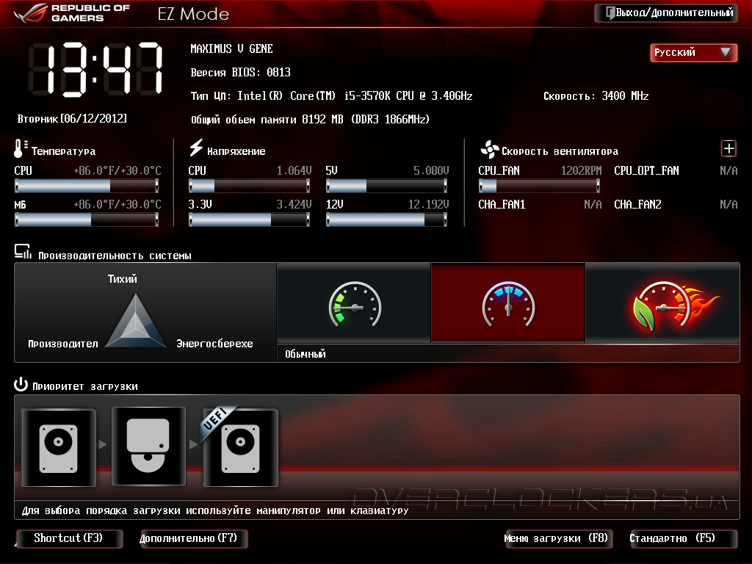Select the ASUS Optimal flaming gauge mode
This screenshot has width=752, height=564.
(x=663, y=303)
